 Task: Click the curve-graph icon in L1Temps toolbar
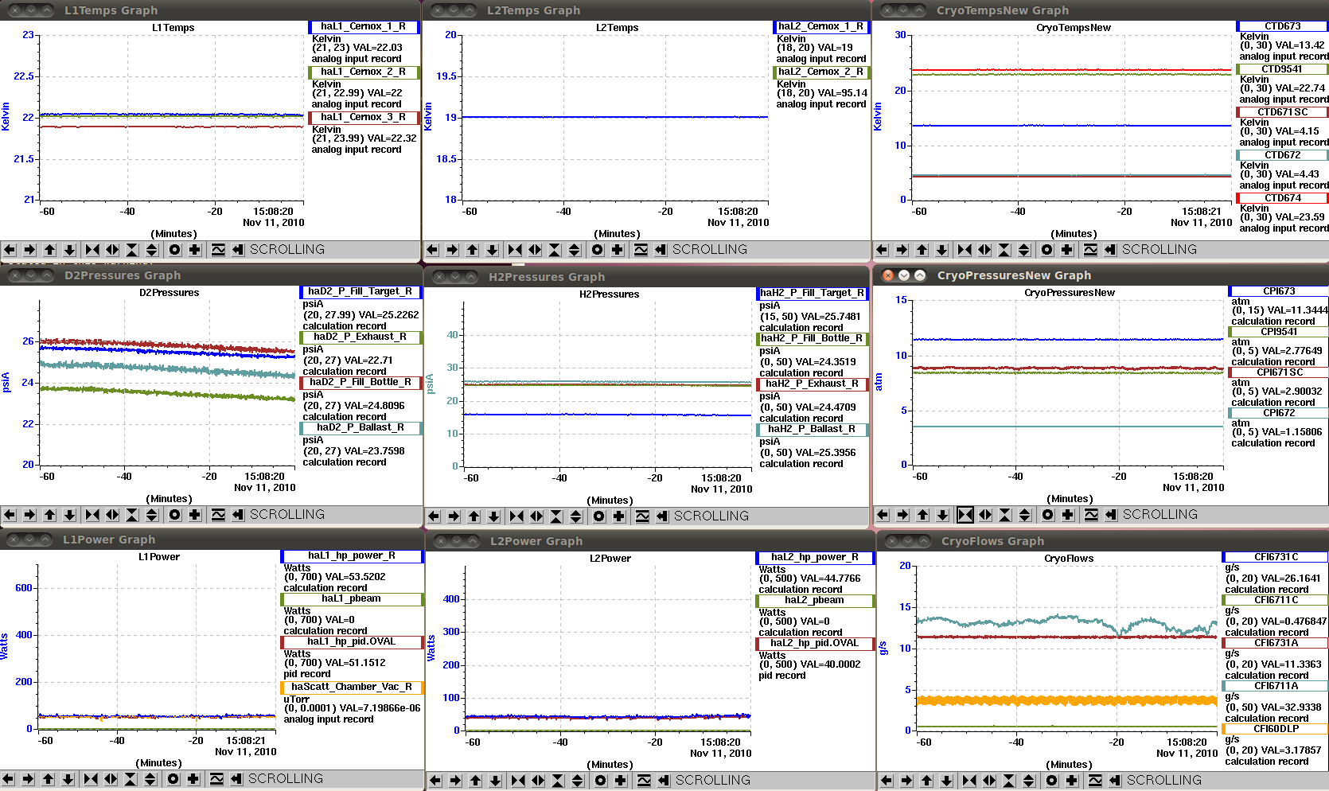[217, 250]
